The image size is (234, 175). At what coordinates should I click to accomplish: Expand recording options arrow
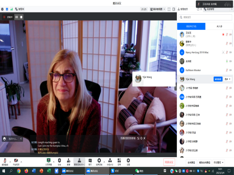[x=104, y=162]
